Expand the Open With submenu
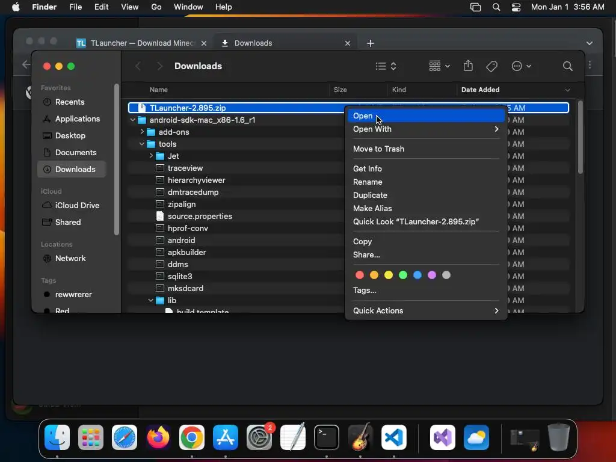This screenshot has width=616, height=462. point(426,129)
